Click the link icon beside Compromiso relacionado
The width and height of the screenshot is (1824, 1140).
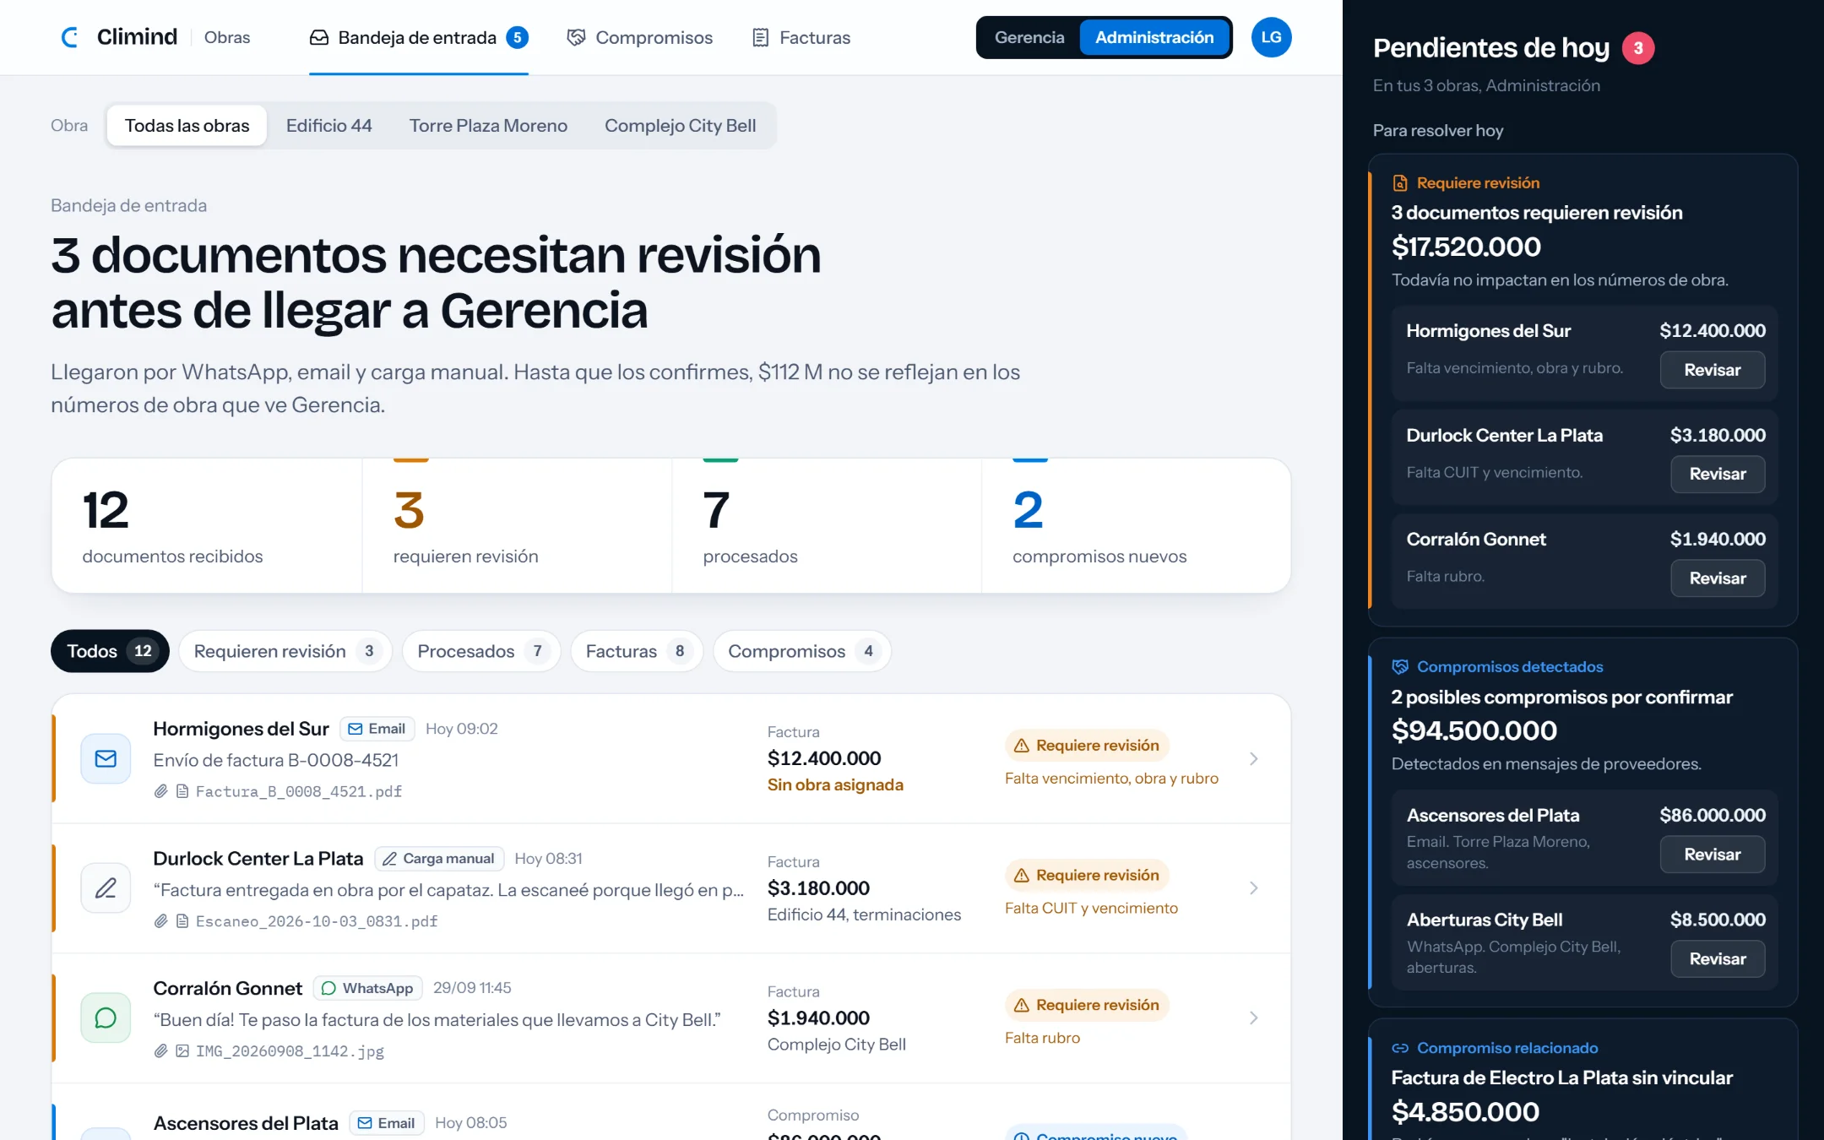pyautogui.click(x=1400, y=1047)
